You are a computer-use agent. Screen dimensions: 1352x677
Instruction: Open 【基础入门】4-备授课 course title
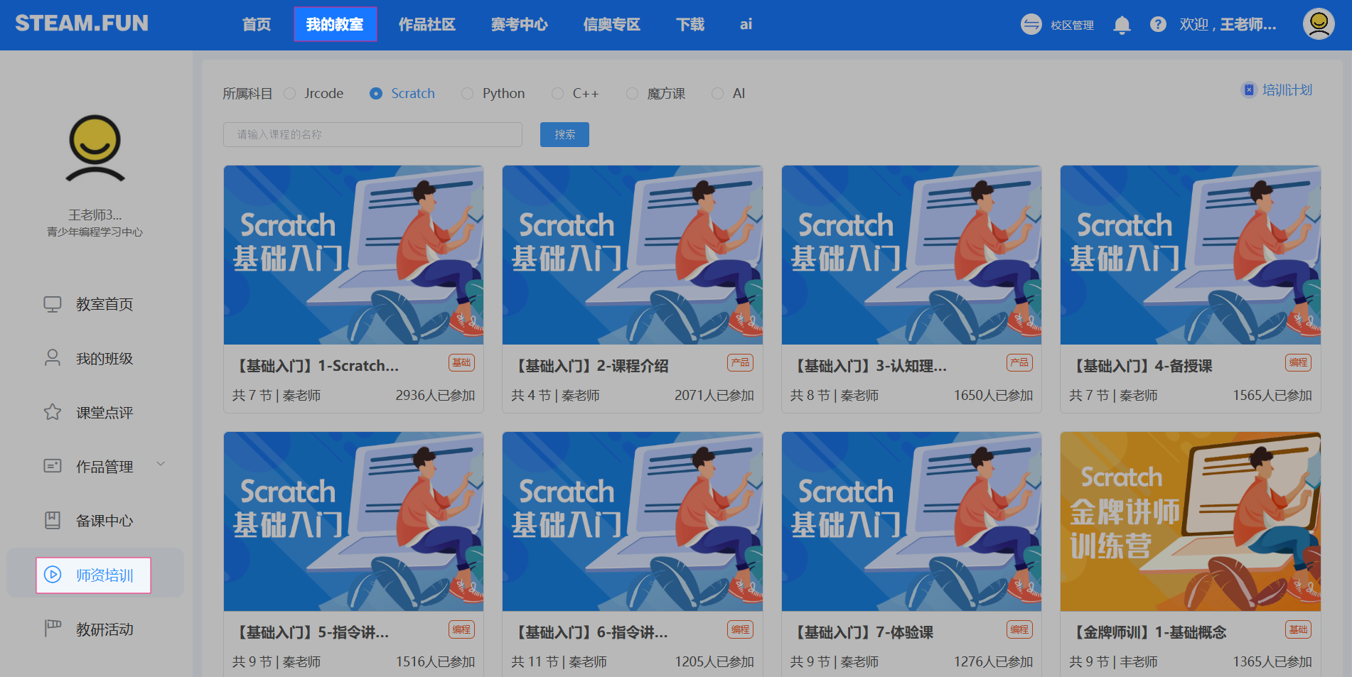click(1142, 366)
